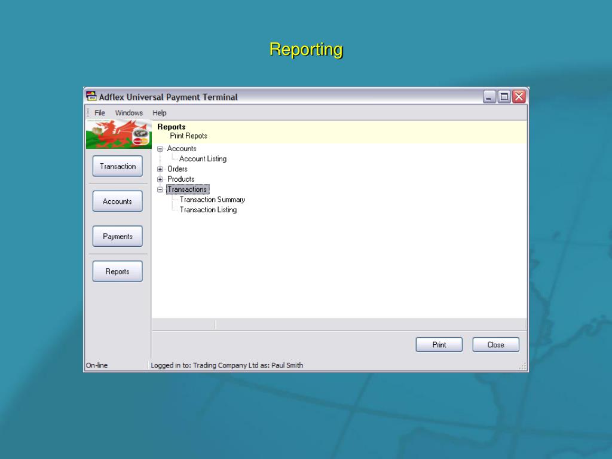Choose Transaction Summary report
The height and width of the screenshot is (459, 612).
coord(212,200)
